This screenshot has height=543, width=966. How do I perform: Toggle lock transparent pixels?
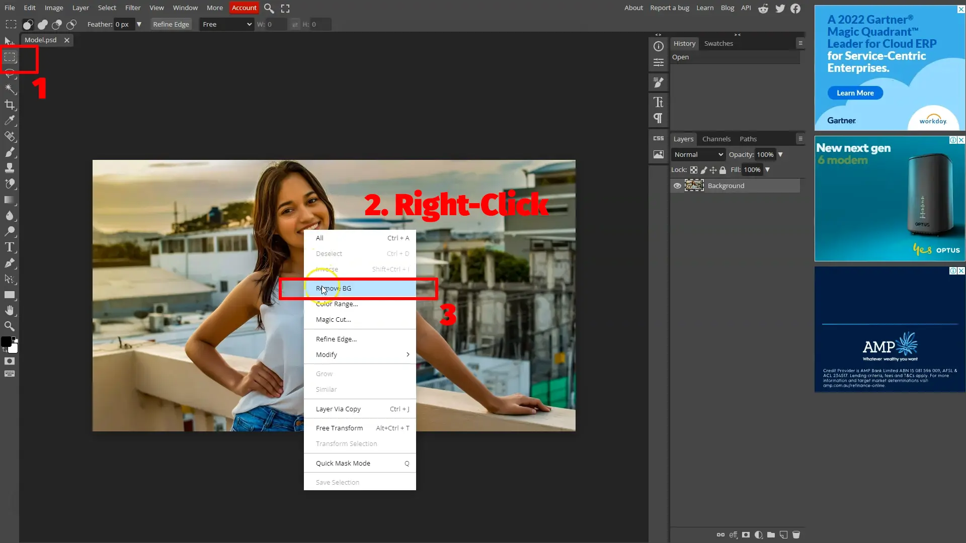pos(694,170)
